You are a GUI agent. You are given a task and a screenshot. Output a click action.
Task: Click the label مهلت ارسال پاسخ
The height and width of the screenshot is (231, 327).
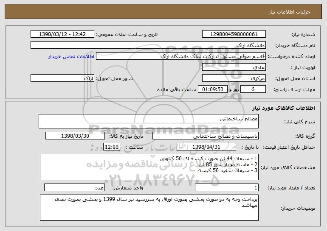pyautogui.click(x=294, y=90)
